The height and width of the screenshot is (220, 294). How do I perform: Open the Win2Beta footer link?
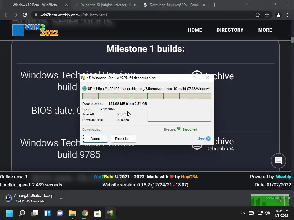click(x=103, y=177)
